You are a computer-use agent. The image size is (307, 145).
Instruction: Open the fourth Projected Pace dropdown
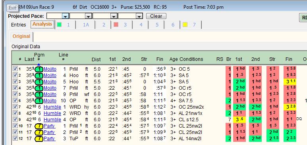pos(139,16)
